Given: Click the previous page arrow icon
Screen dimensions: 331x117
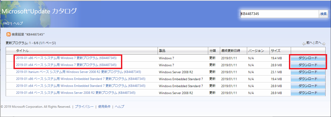Looking at the screenshot, I should click(304, 44).
